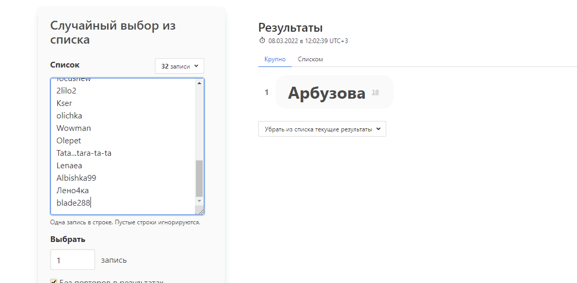Switch to the 'Крупно' tab
The width and height of the screenshot is (577, 283).
(x=275, y=59)
